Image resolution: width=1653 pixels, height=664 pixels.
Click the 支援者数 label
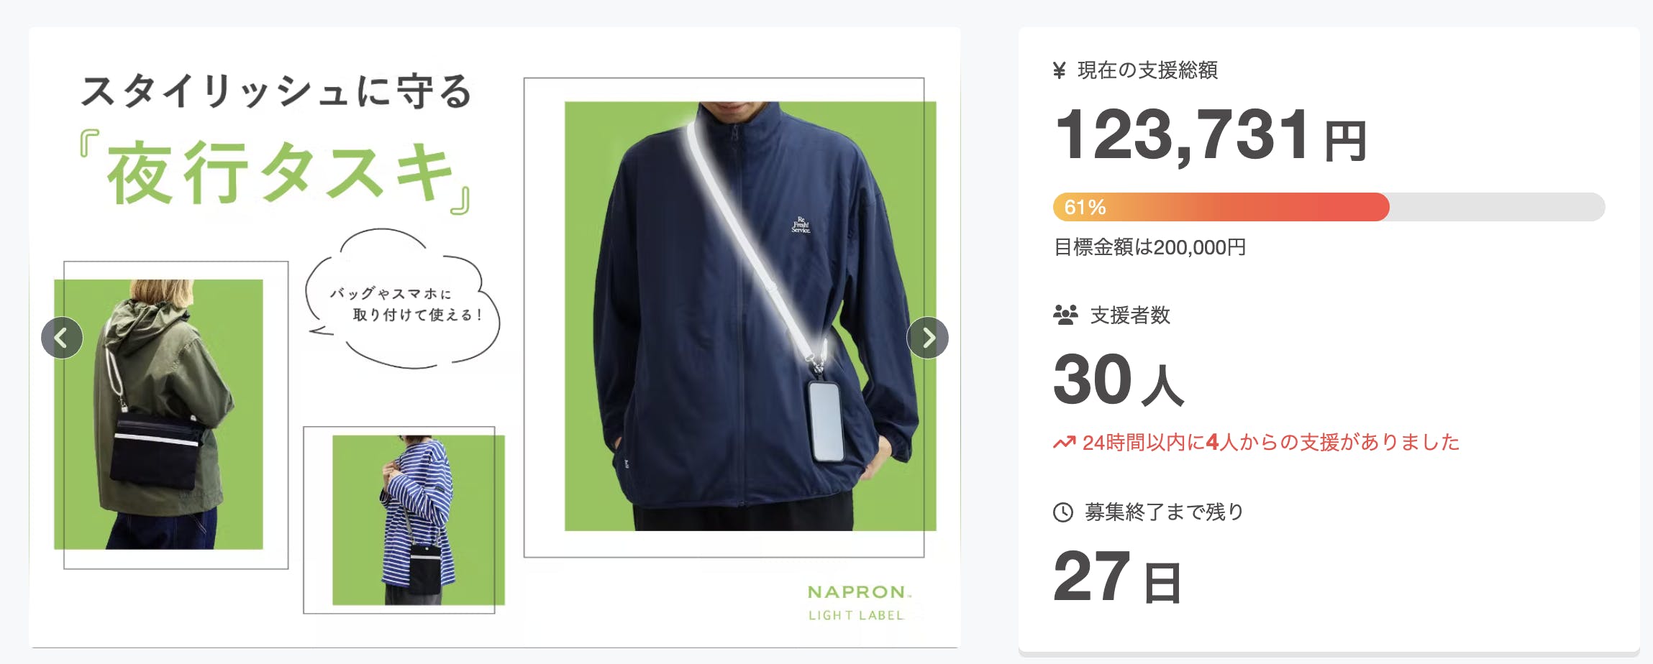[1130, 315]
